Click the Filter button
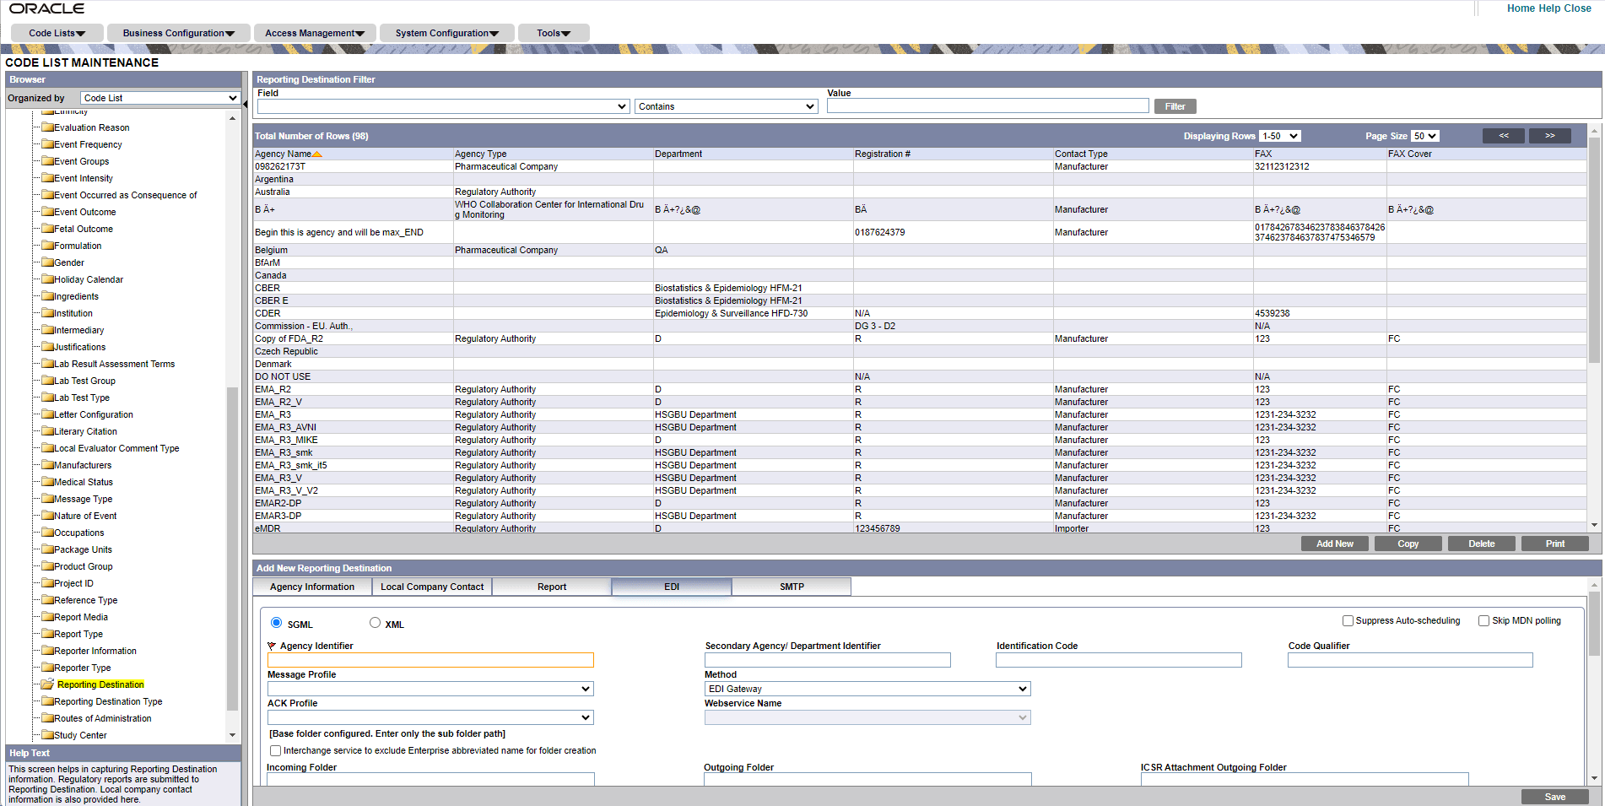The width and height of the screenshot is (1605, 806). click(1175, 106)
